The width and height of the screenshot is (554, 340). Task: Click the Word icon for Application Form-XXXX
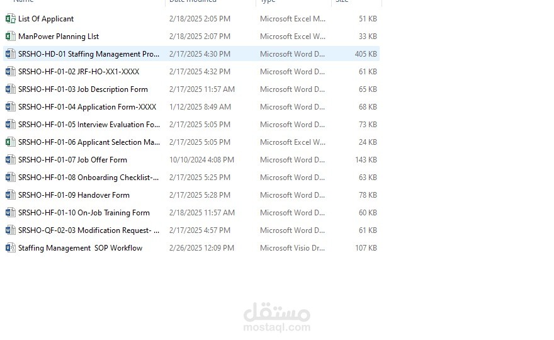click(x=10, y=107)
